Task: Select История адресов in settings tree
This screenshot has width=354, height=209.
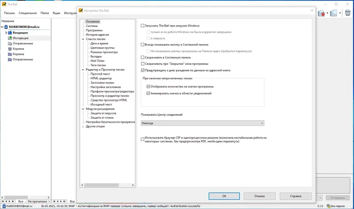Action: click(97, 35)
